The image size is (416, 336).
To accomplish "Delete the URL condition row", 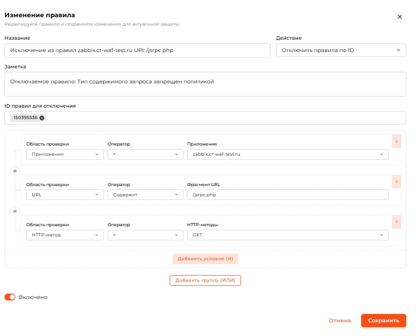I will (x=396, y=182).
